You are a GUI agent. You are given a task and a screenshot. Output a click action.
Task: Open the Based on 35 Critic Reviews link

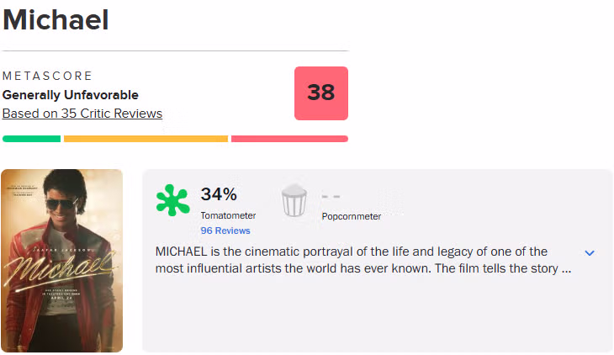click(82, 114)
